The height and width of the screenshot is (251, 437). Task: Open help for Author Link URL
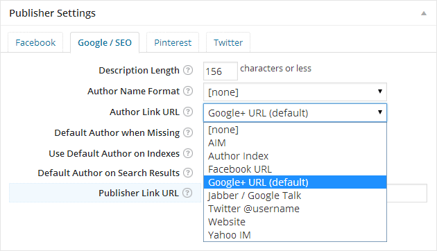[x=188, y=112]
